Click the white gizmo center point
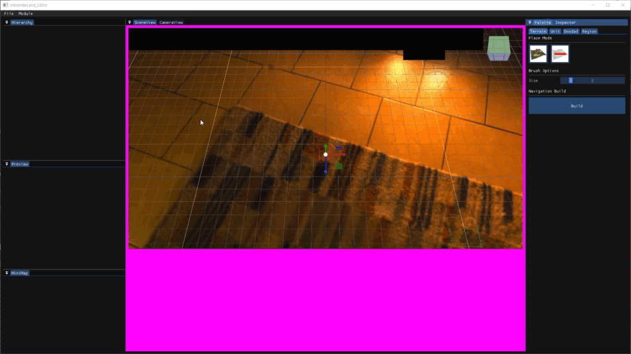Viewport: 631px width, 354px height. [325, 155]
